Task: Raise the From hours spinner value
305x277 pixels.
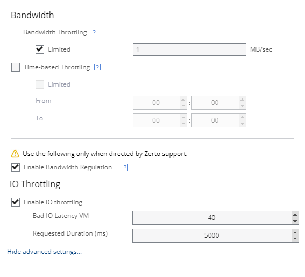Action: (x=183, y=100)
